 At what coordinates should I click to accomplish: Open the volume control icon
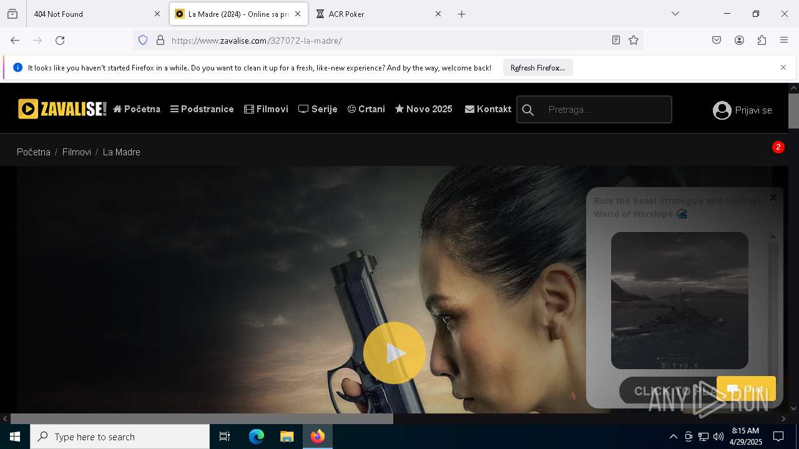coord(718,437)
